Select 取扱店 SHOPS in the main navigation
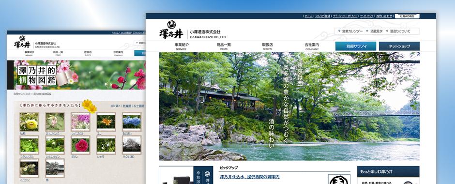 pos(267,46)
